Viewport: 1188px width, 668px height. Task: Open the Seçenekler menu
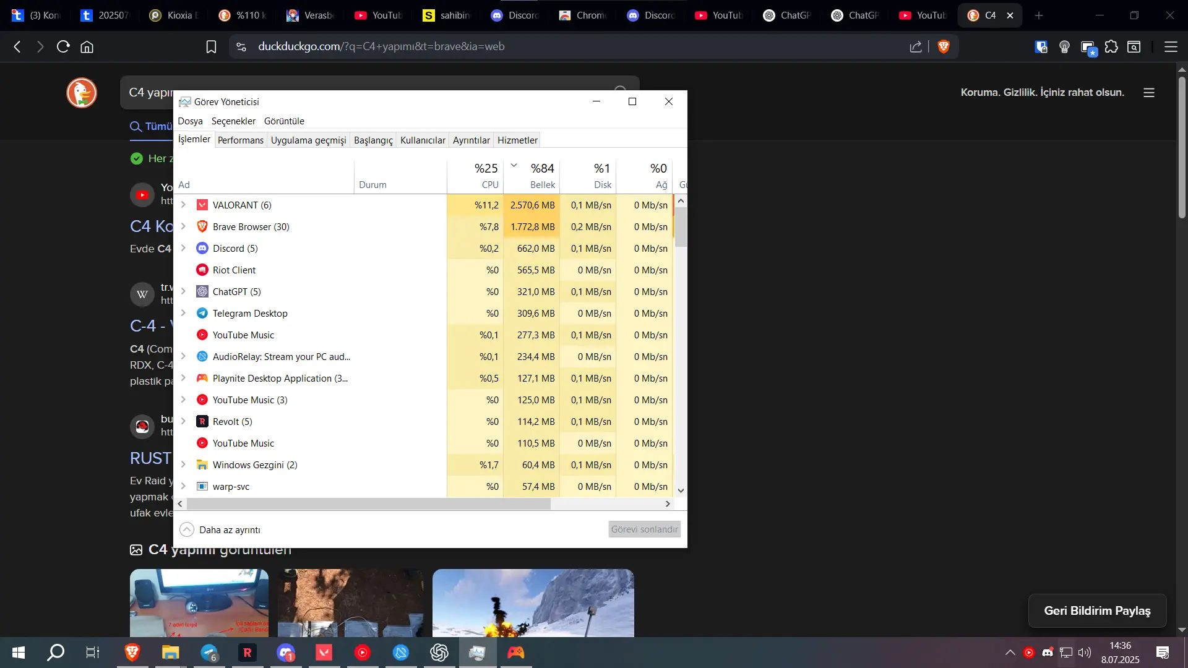tap(233, 121)
